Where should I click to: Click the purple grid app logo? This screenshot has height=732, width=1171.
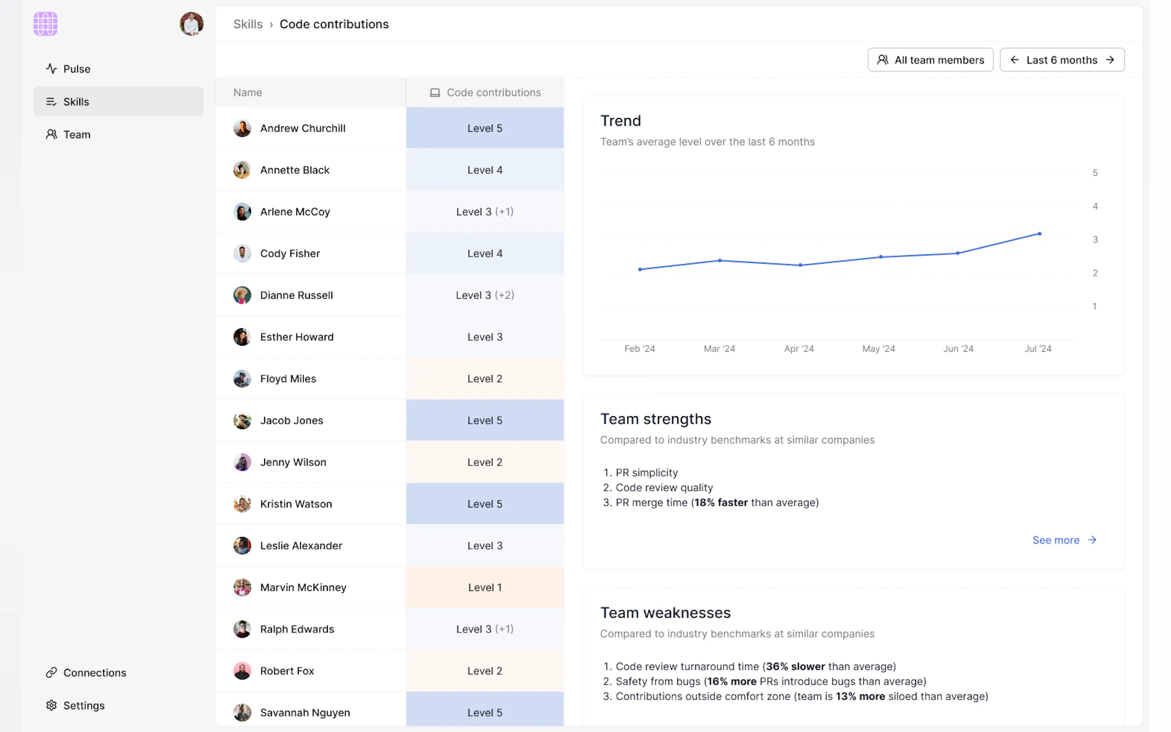click(46, 24)
